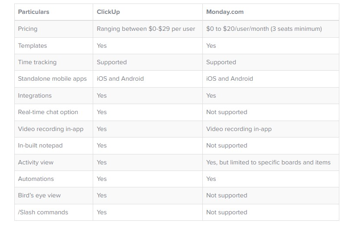348x226 pixels.
Task: Click the Monday.com column header
Action: 225,12
